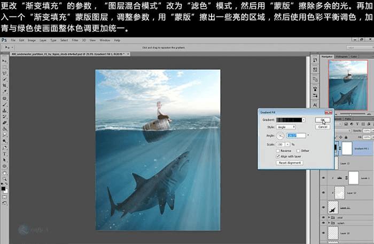Expand the Scale percentage dropdown arrow
Image resolution: width=374 pixels, height=244 pixels.
(x=288, y=144)
